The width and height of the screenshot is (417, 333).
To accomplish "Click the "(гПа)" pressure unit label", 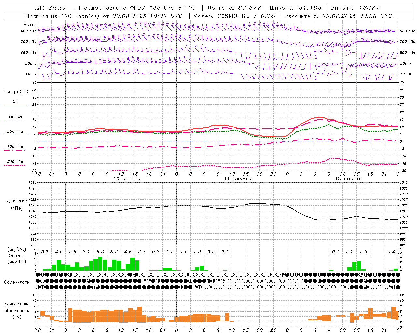I will (17, 208).
